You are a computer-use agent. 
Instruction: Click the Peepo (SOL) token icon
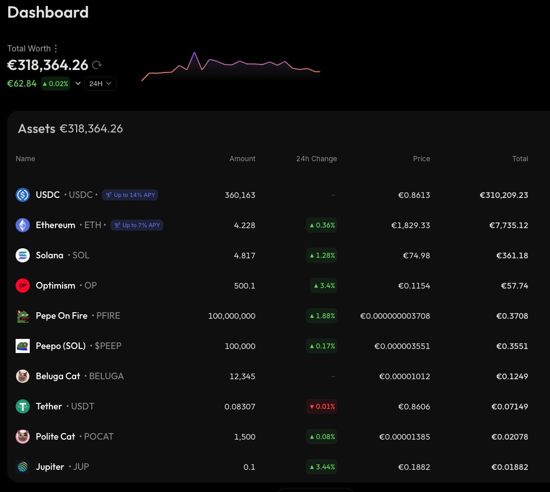coord(23,346)
